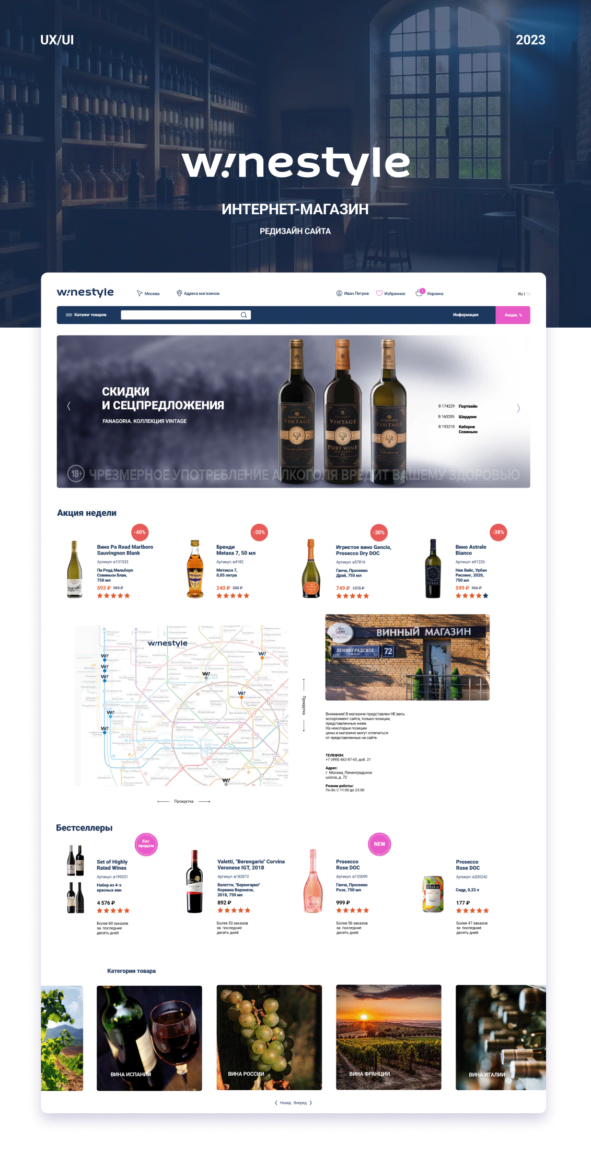Open the Вина Франции category card
The image size is (591, 1154).
[x=388, y=1037]
